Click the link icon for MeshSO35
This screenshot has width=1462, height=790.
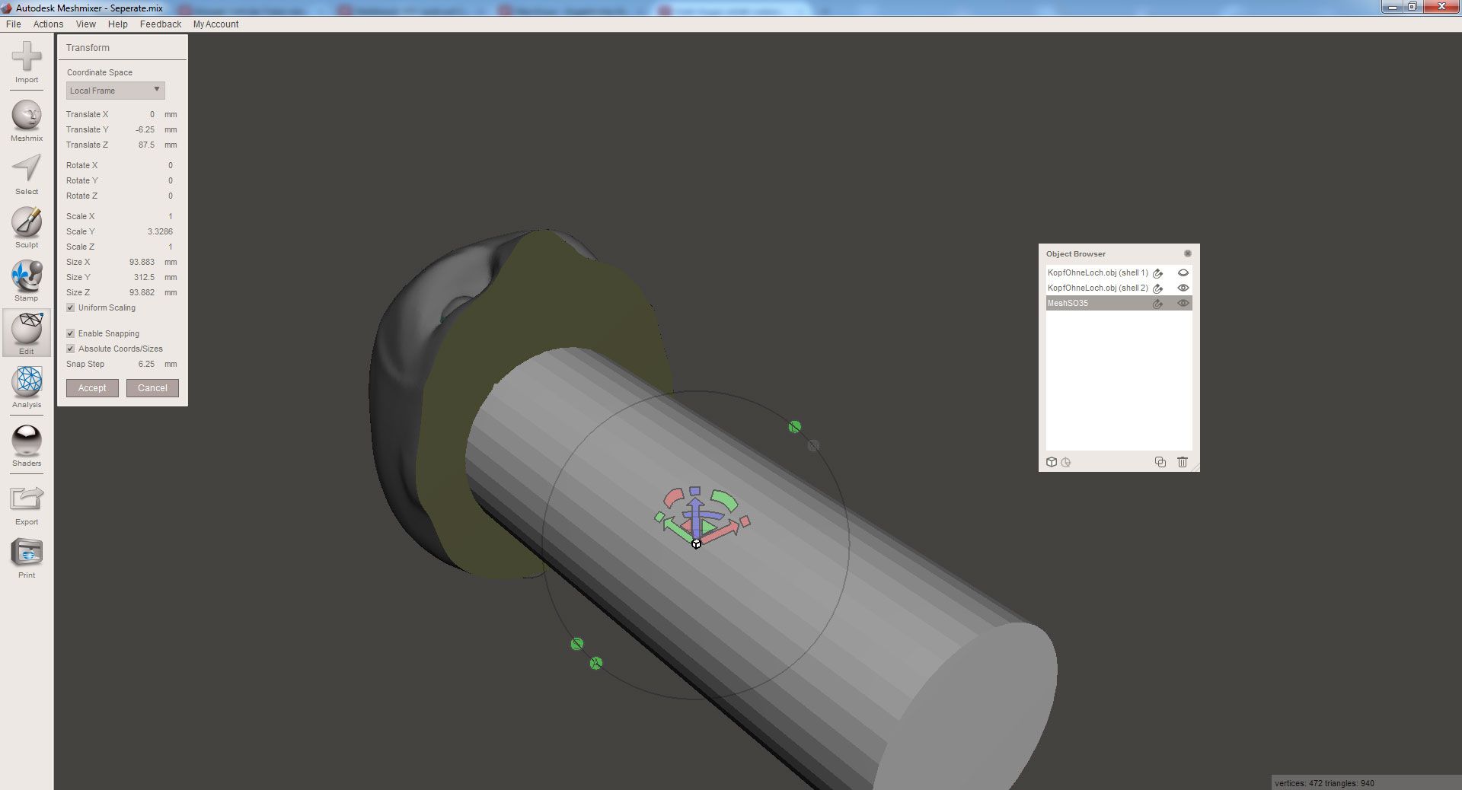(1157, 304)
